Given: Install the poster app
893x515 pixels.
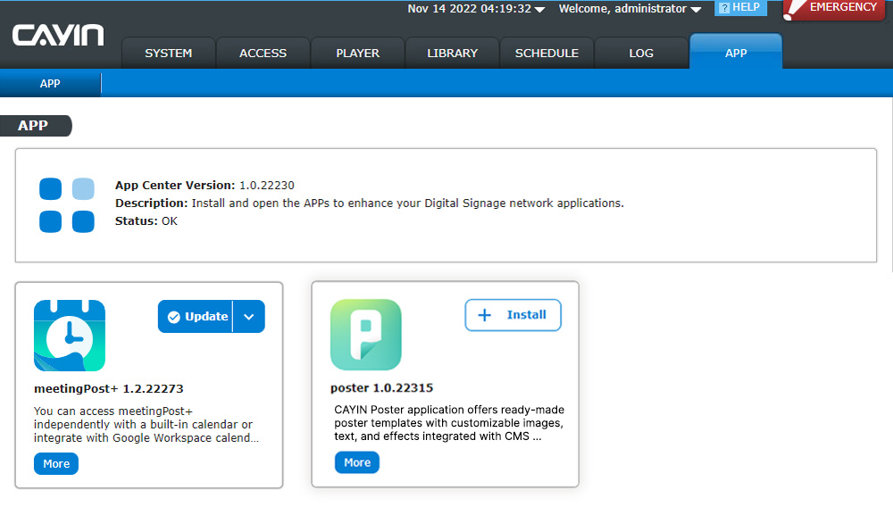Looking at the screenshot, I should pyautogui.click(x=513, y=315).
